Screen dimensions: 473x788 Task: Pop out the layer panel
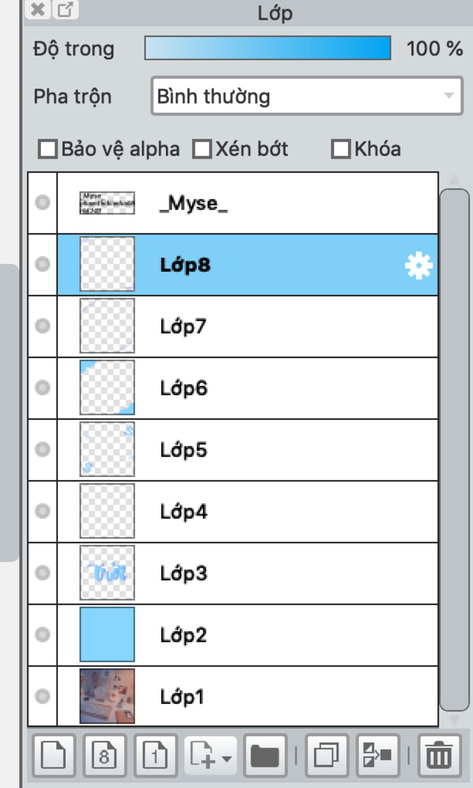[65, 9]
